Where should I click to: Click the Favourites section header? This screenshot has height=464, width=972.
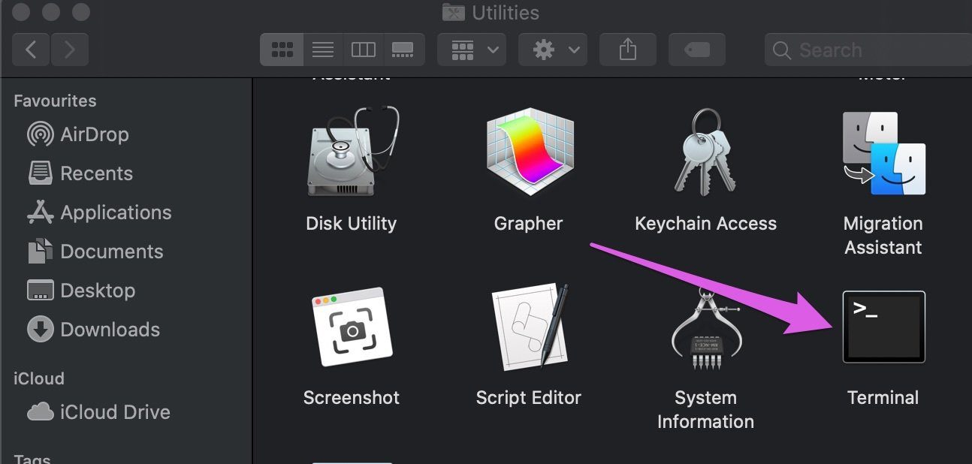click(55, 101)
